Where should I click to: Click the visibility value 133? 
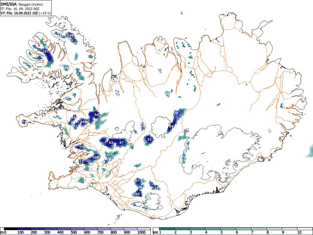[155, 188]
